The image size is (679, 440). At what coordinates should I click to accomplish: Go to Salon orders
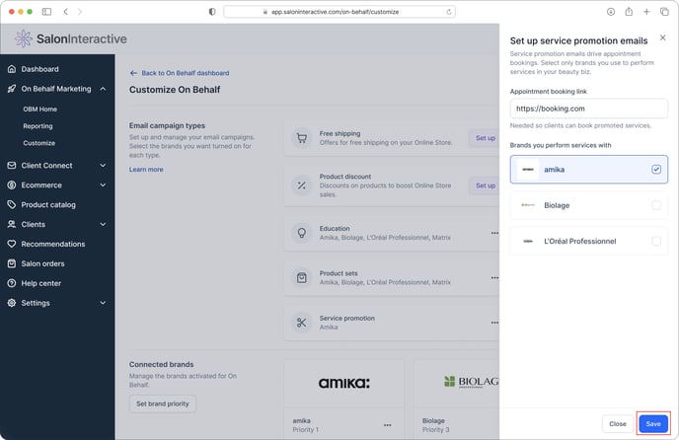[42, 263]
